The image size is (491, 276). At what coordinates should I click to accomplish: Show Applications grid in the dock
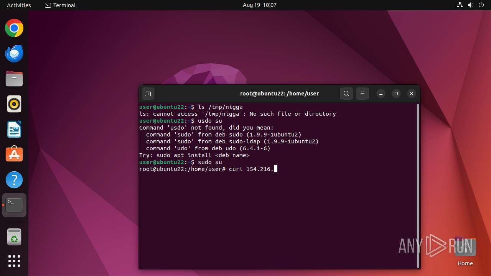(14, 261)
